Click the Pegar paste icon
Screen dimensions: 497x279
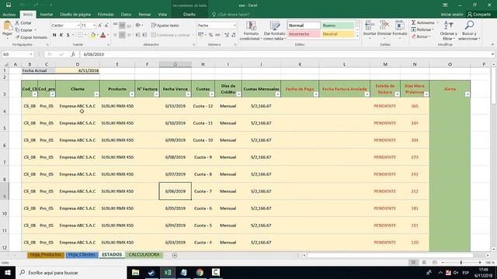pos(7,26)
